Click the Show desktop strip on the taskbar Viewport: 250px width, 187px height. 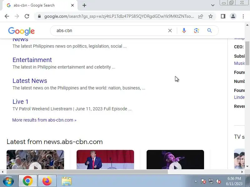pyautogui.click(x=248, y=181)
